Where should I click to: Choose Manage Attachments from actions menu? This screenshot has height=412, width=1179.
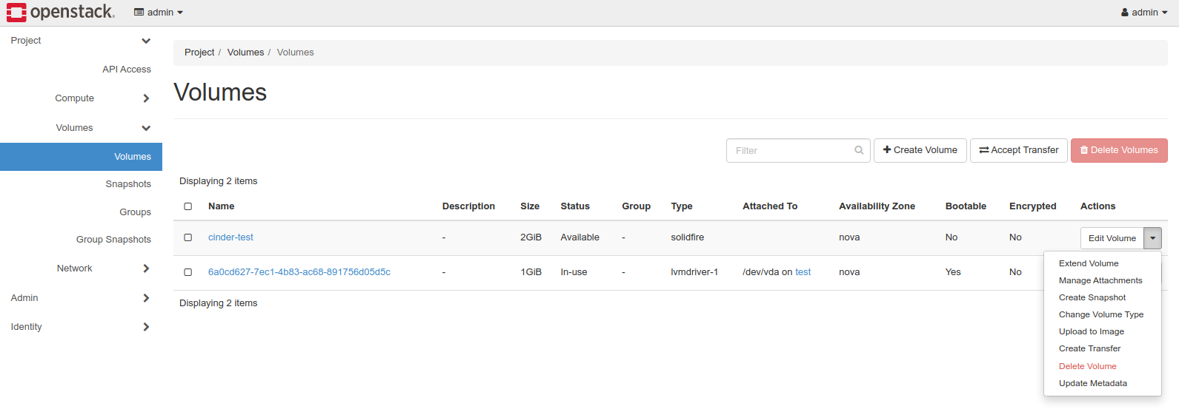click(1100, 280)
